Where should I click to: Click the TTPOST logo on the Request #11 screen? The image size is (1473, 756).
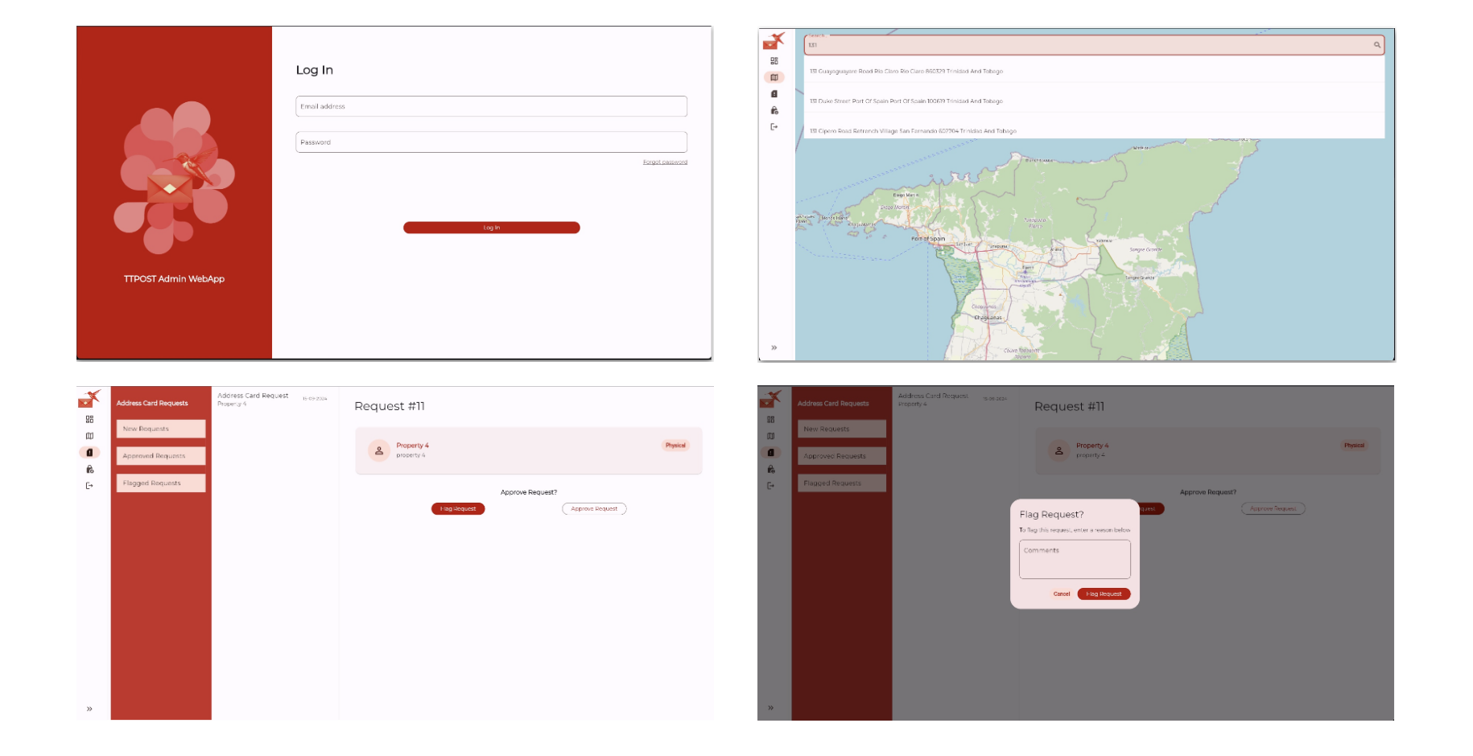click(89, 399)
